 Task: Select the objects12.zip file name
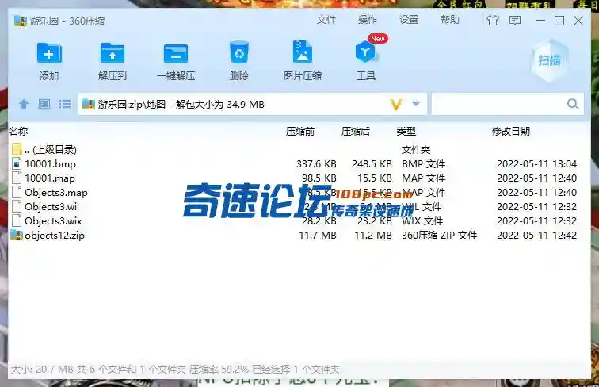point(55,236)
